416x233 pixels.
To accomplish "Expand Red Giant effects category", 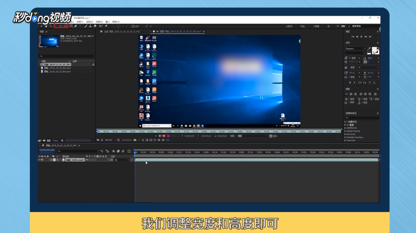I will (345, 134).
